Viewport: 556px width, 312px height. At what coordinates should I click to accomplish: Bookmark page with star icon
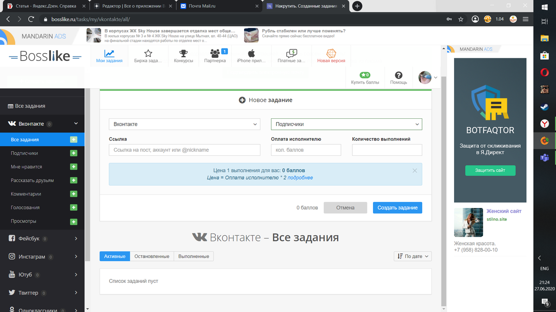tap(461, 19)
